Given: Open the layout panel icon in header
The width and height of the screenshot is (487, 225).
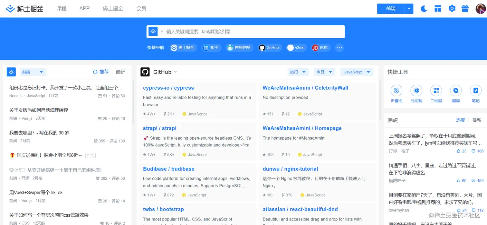Looking at the screenshot, I should (438, 9).
